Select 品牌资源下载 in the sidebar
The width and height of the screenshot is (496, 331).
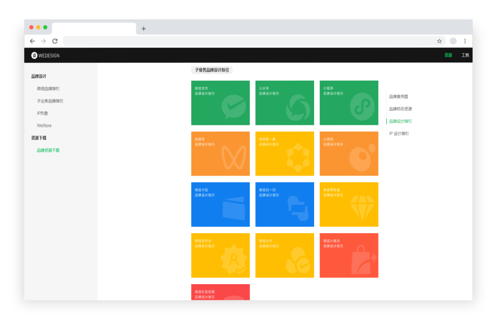click(48, 150)
